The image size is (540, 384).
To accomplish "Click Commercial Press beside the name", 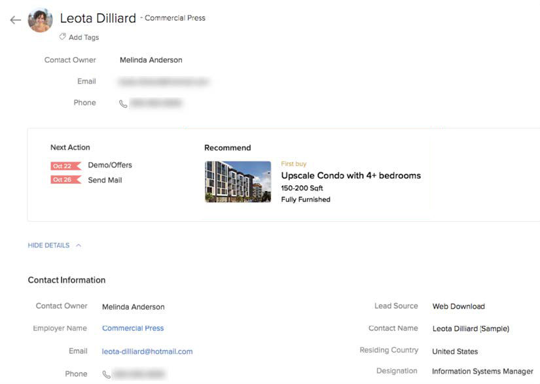I will coord(175,18).
